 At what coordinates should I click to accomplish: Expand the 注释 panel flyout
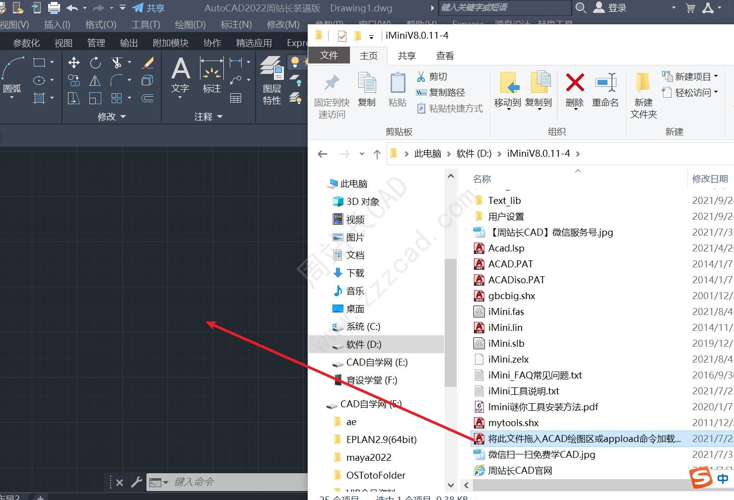click(x=208, y=117)
